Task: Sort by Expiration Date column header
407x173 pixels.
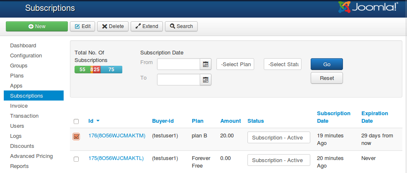Action: pyautogui.click(x=375, y=117)
